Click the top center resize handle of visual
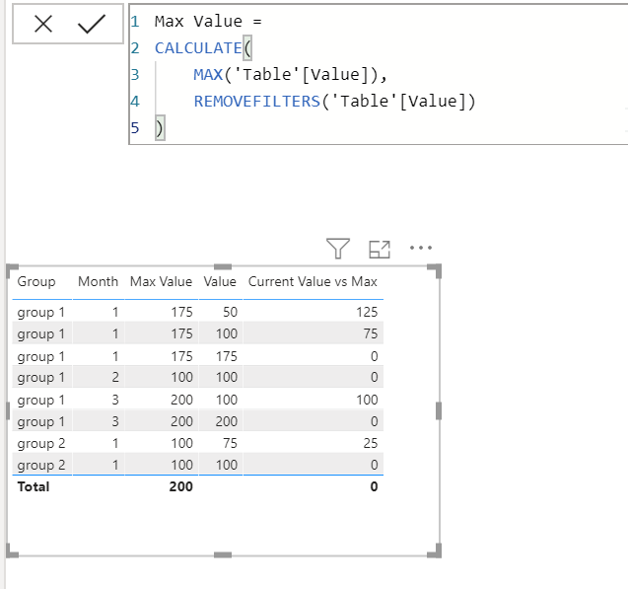Image resolution: width=628 pixels, height=589 pixels. (223, 266)
